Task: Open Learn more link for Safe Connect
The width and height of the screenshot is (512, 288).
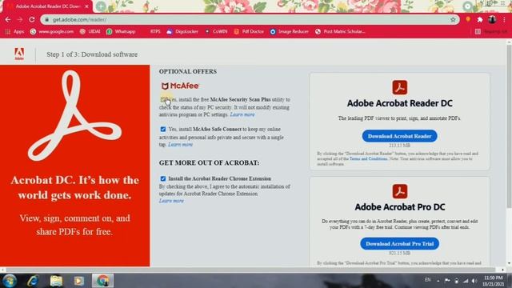Action: pyautogui.click(x=180, y=145)
